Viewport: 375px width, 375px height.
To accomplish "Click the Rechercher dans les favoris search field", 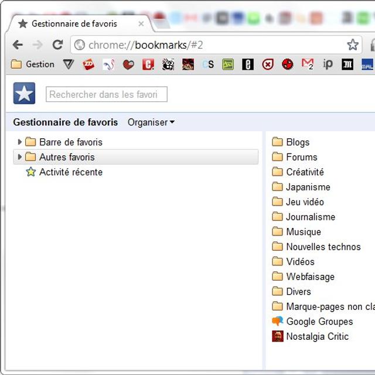I will point(106,94).
